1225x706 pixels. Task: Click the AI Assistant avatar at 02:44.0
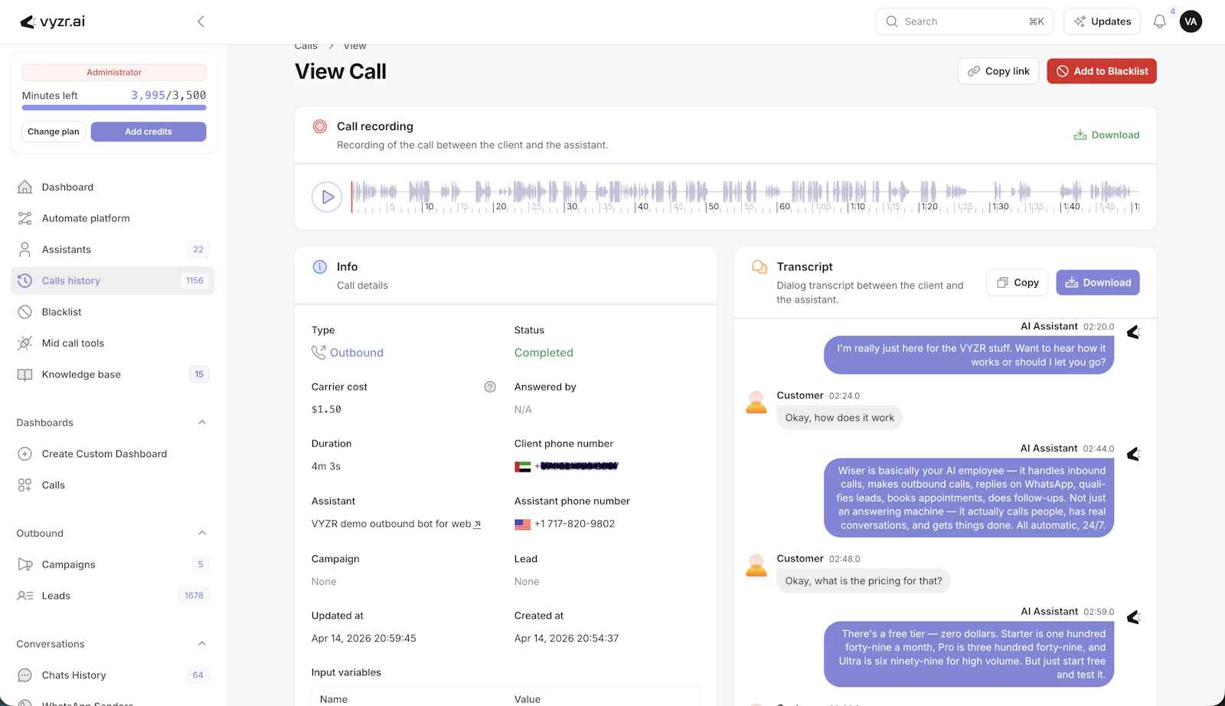click(1134, 454)
